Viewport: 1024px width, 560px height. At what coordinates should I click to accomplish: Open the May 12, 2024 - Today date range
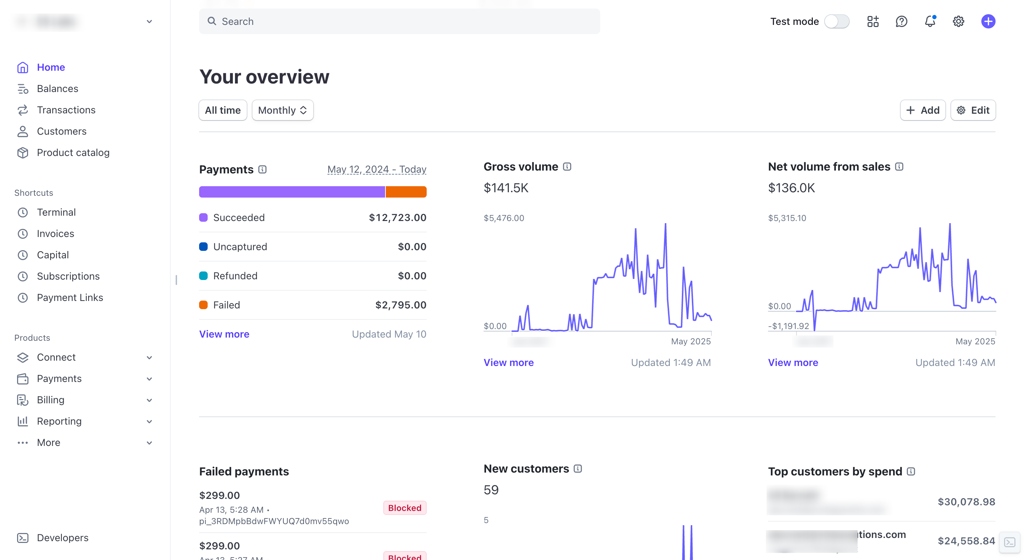tap(377, 169)
